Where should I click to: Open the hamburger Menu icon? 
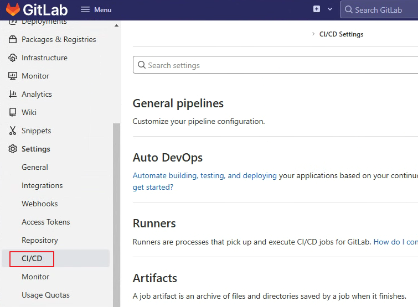(85, 10)
